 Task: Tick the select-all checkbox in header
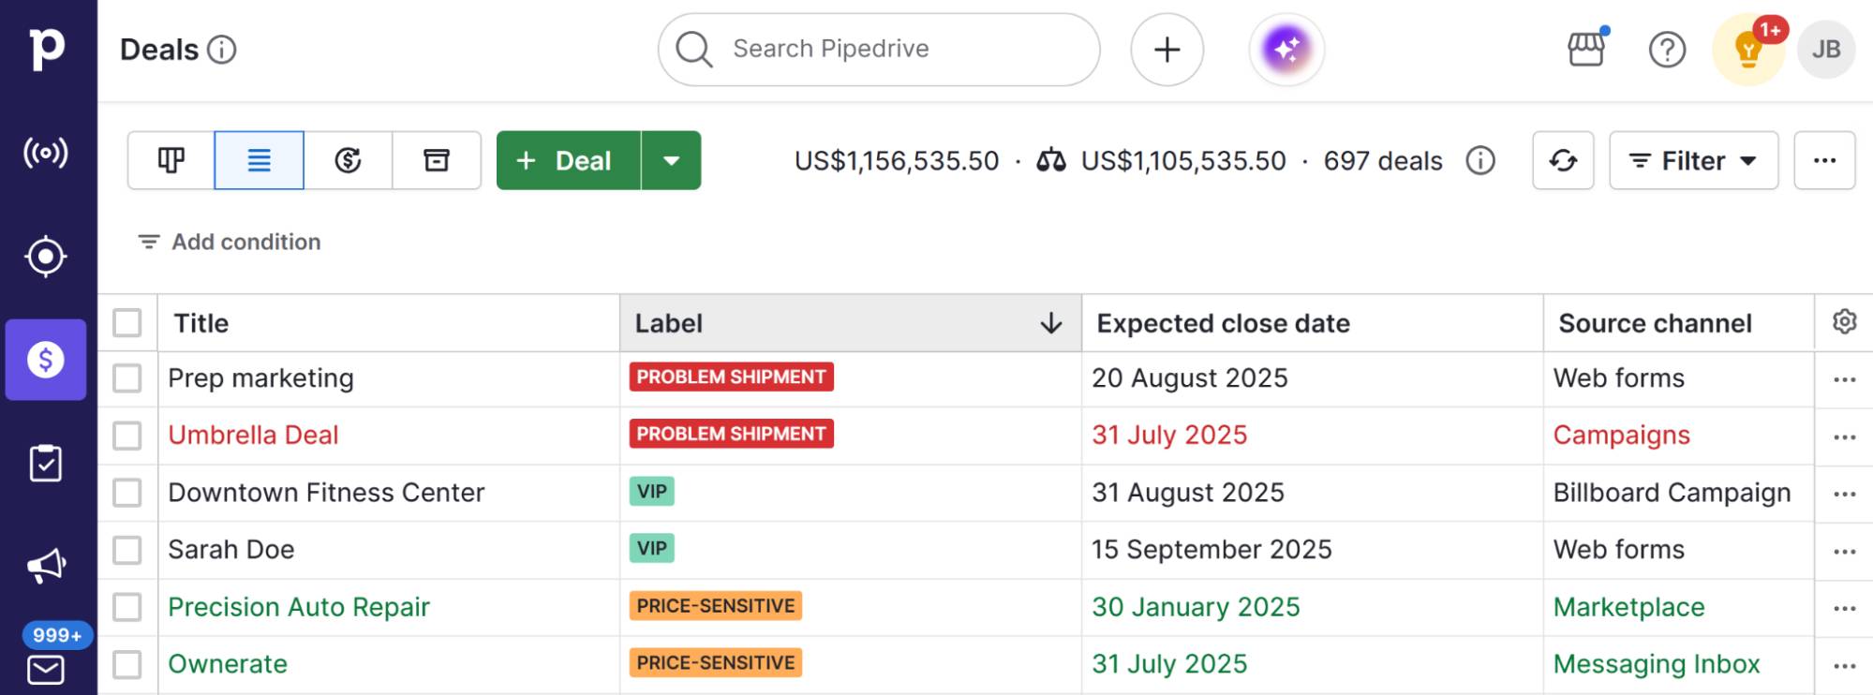pyautogui.click(x=127, y=323)
